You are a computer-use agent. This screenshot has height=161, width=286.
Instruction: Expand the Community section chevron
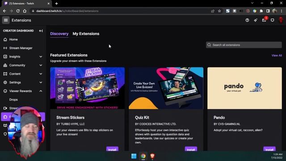point(41,65)
